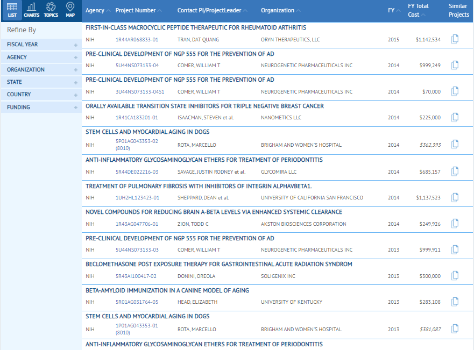Expand the FISCAL YEAR refine filter
Viewport: 474px width, 350px height.
click(x=41, y=45)
